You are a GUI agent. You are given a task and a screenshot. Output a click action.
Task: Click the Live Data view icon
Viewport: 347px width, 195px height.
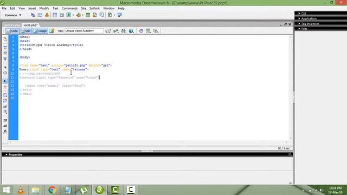(x=52, y=31)
